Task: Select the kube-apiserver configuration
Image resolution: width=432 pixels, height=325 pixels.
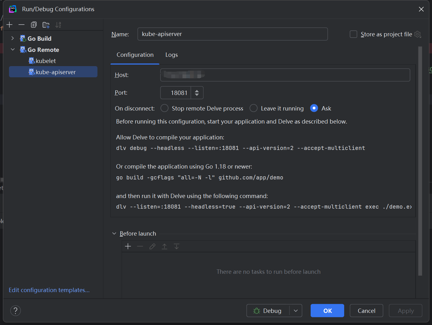Action: point(53,72)
